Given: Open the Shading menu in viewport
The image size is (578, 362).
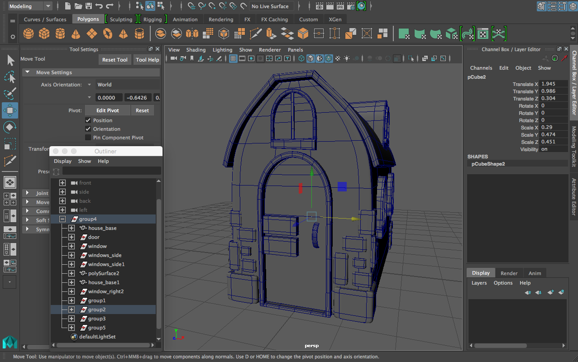Looking at the screenshot, I should (x=196, y=50).
